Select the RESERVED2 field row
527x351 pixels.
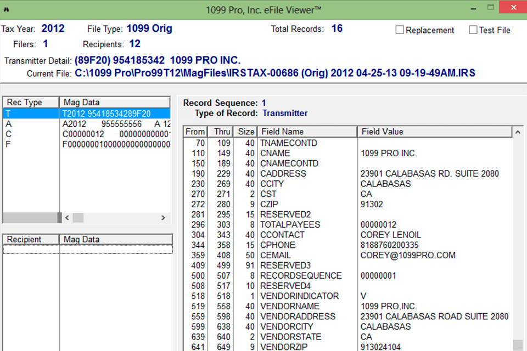click(x=348, y=214)
